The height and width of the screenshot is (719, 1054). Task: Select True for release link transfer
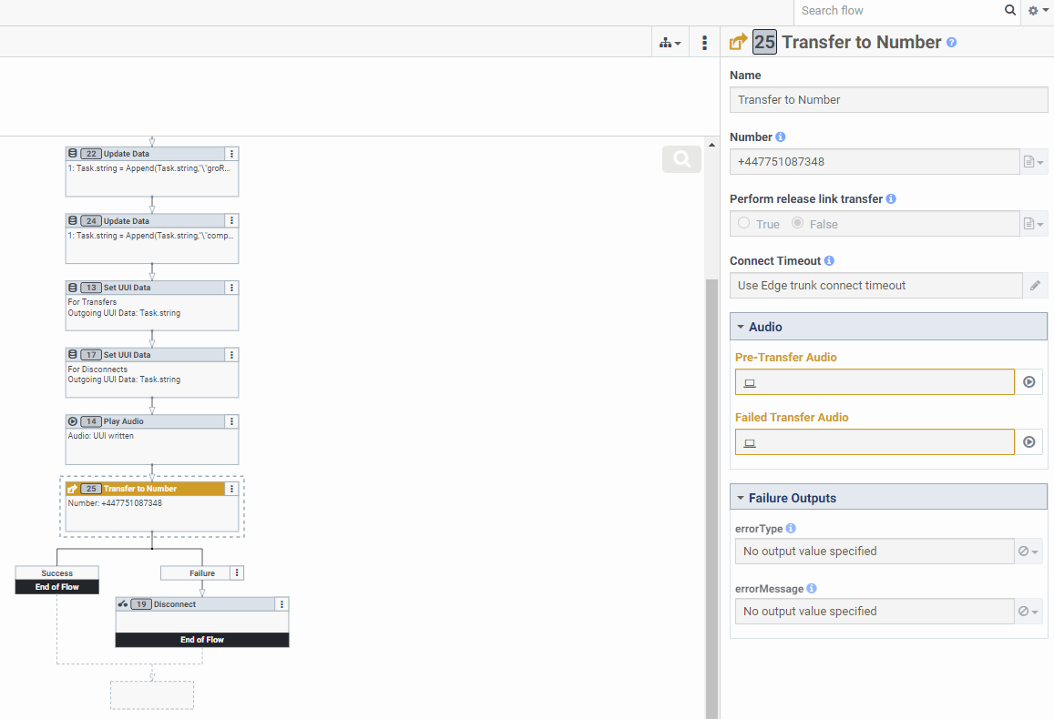point(744,224)
